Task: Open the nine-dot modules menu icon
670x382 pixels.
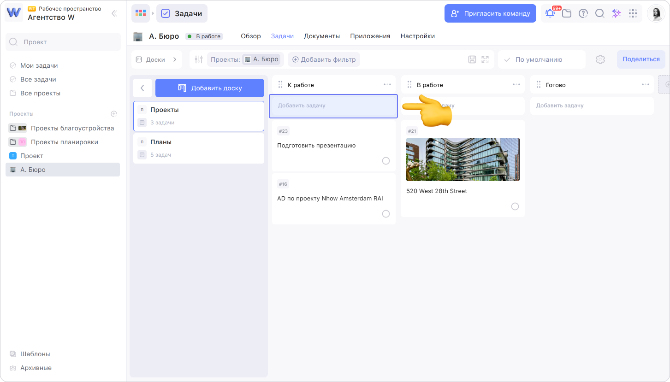Action: click(633, 13)
